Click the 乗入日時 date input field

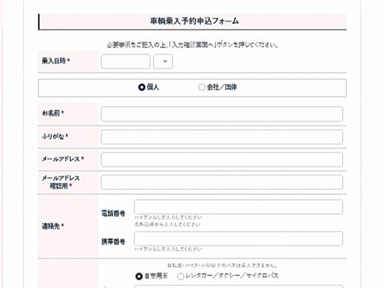tap(125, 61)
